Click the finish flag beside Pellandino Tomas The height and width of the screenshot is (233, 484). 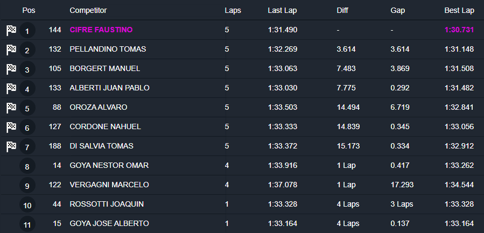[x=11, y=50]
